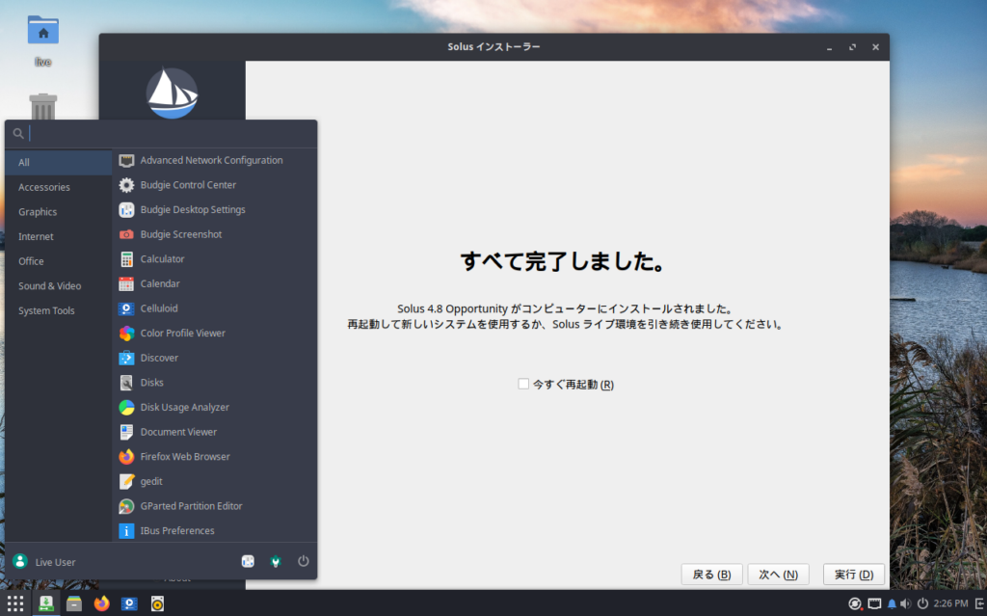Open the Rhythmbox speaker icon in taskbar

tap(157, 603)
